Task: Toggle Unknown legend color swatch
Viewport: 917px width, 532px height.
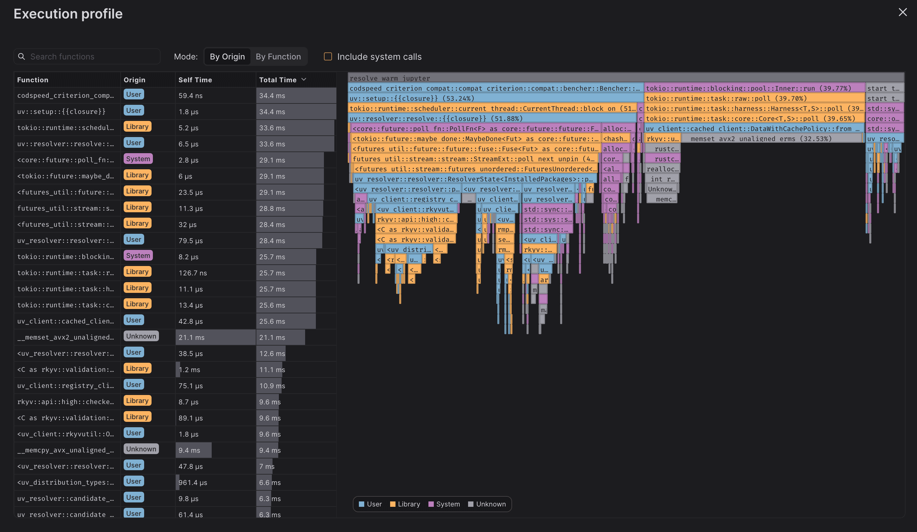Action: point(471,504)
